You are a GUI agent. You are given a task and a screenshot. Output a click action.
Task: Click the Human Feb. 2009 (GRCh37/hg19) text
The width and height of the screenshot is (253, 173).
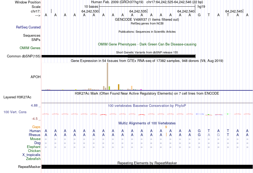pyautogui.click(x=117, y=2)
